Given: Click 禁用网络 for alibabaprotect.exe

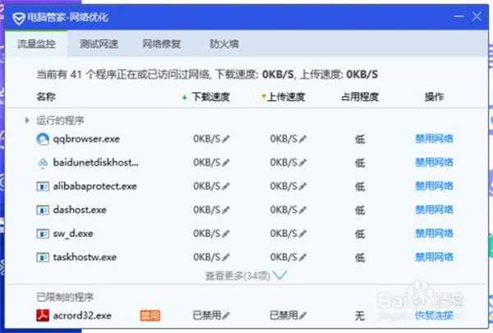Looking at the screenshot, I should 434,186.
